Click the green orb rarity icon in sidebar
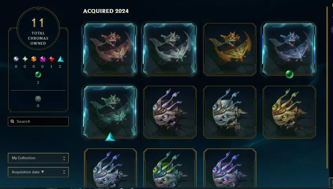 pos(38,75)
